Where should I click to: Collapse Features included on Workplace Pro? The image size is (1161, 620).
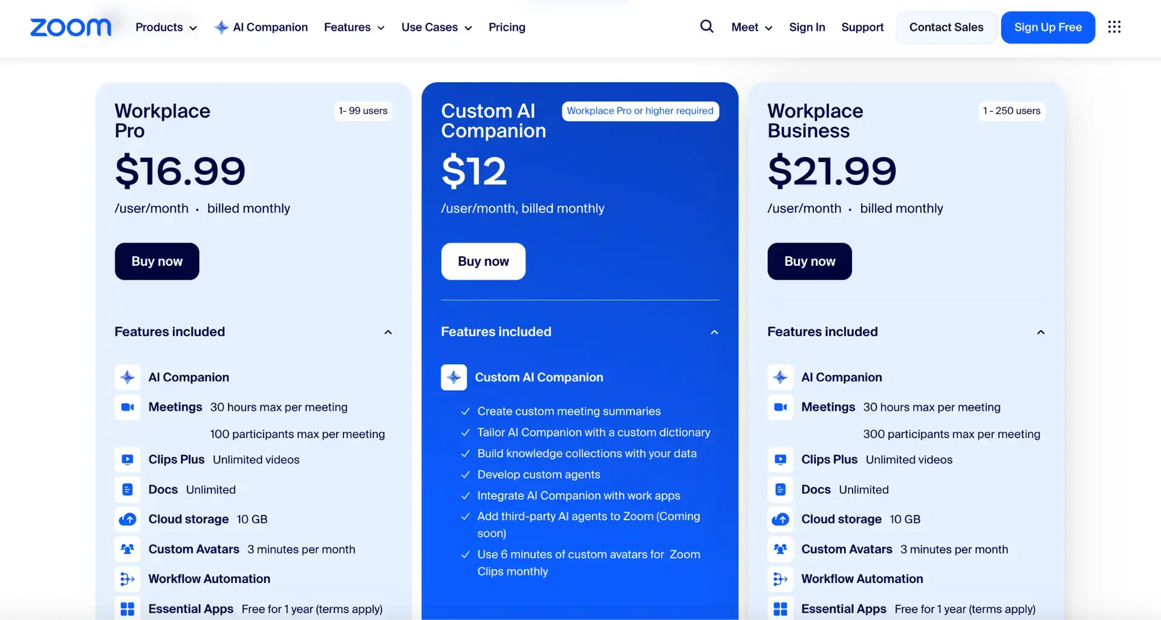pos(388,332)
